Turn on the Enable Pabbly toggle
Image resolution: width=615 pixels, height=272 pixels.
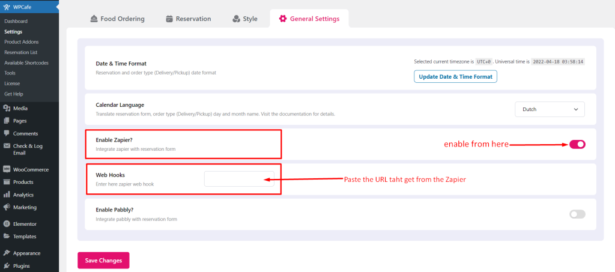[577, 214]
